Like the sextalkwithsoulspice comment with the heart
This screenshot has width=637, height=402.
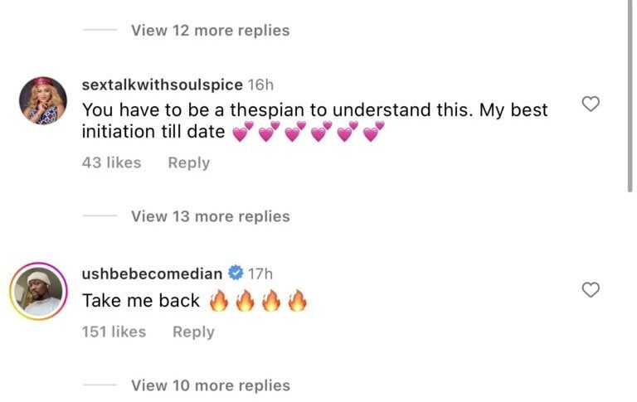click(591, 104)
